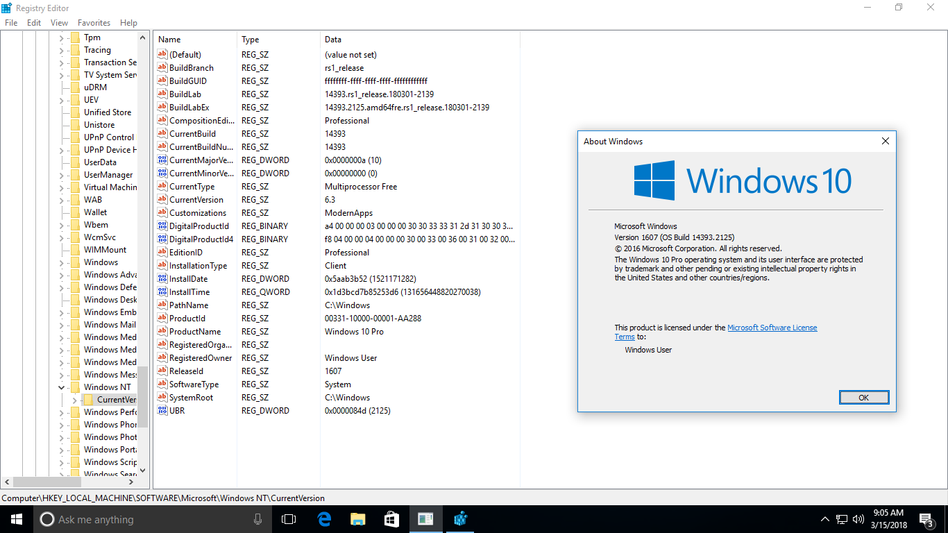Select the Customizations value name
The image size is (948, 533).
(198, 213)
